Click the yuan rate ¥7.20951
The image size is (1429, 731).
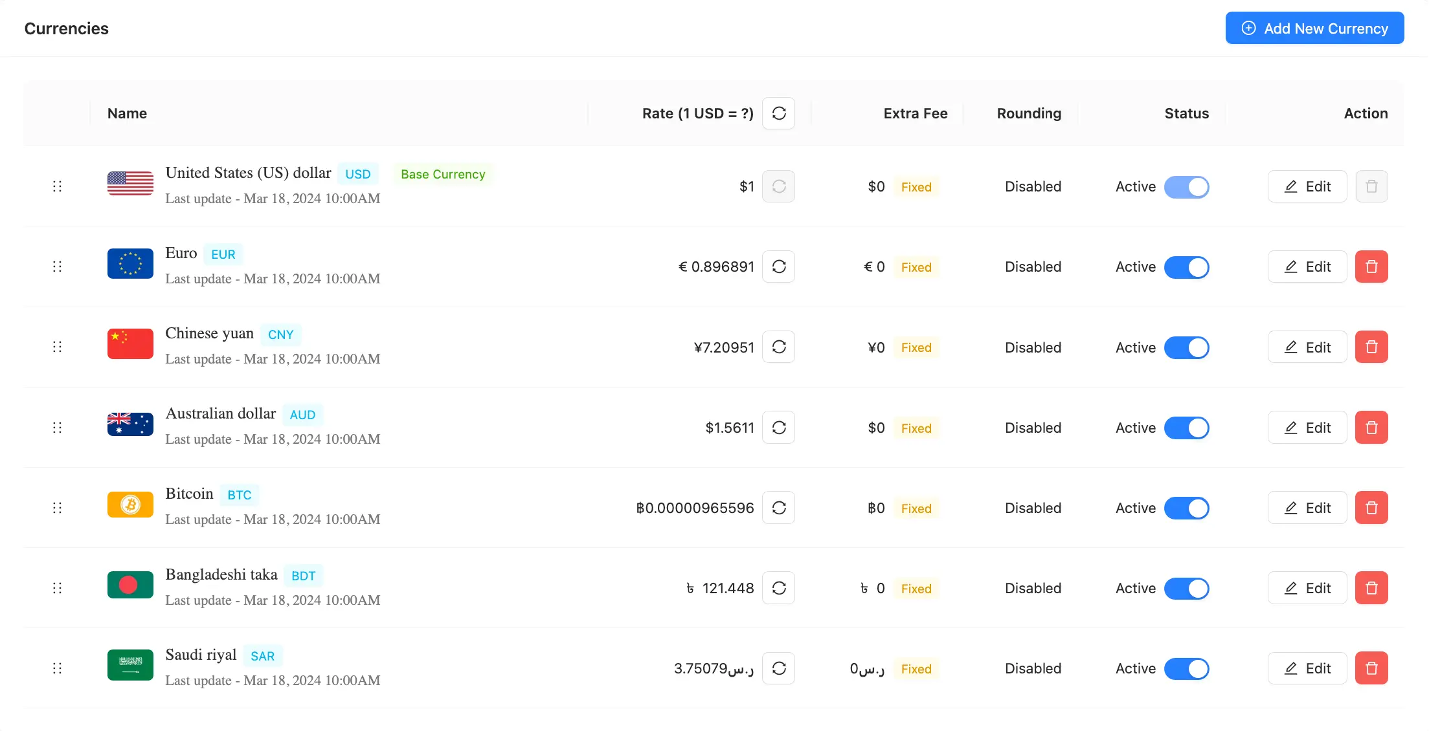pos(724,347)
